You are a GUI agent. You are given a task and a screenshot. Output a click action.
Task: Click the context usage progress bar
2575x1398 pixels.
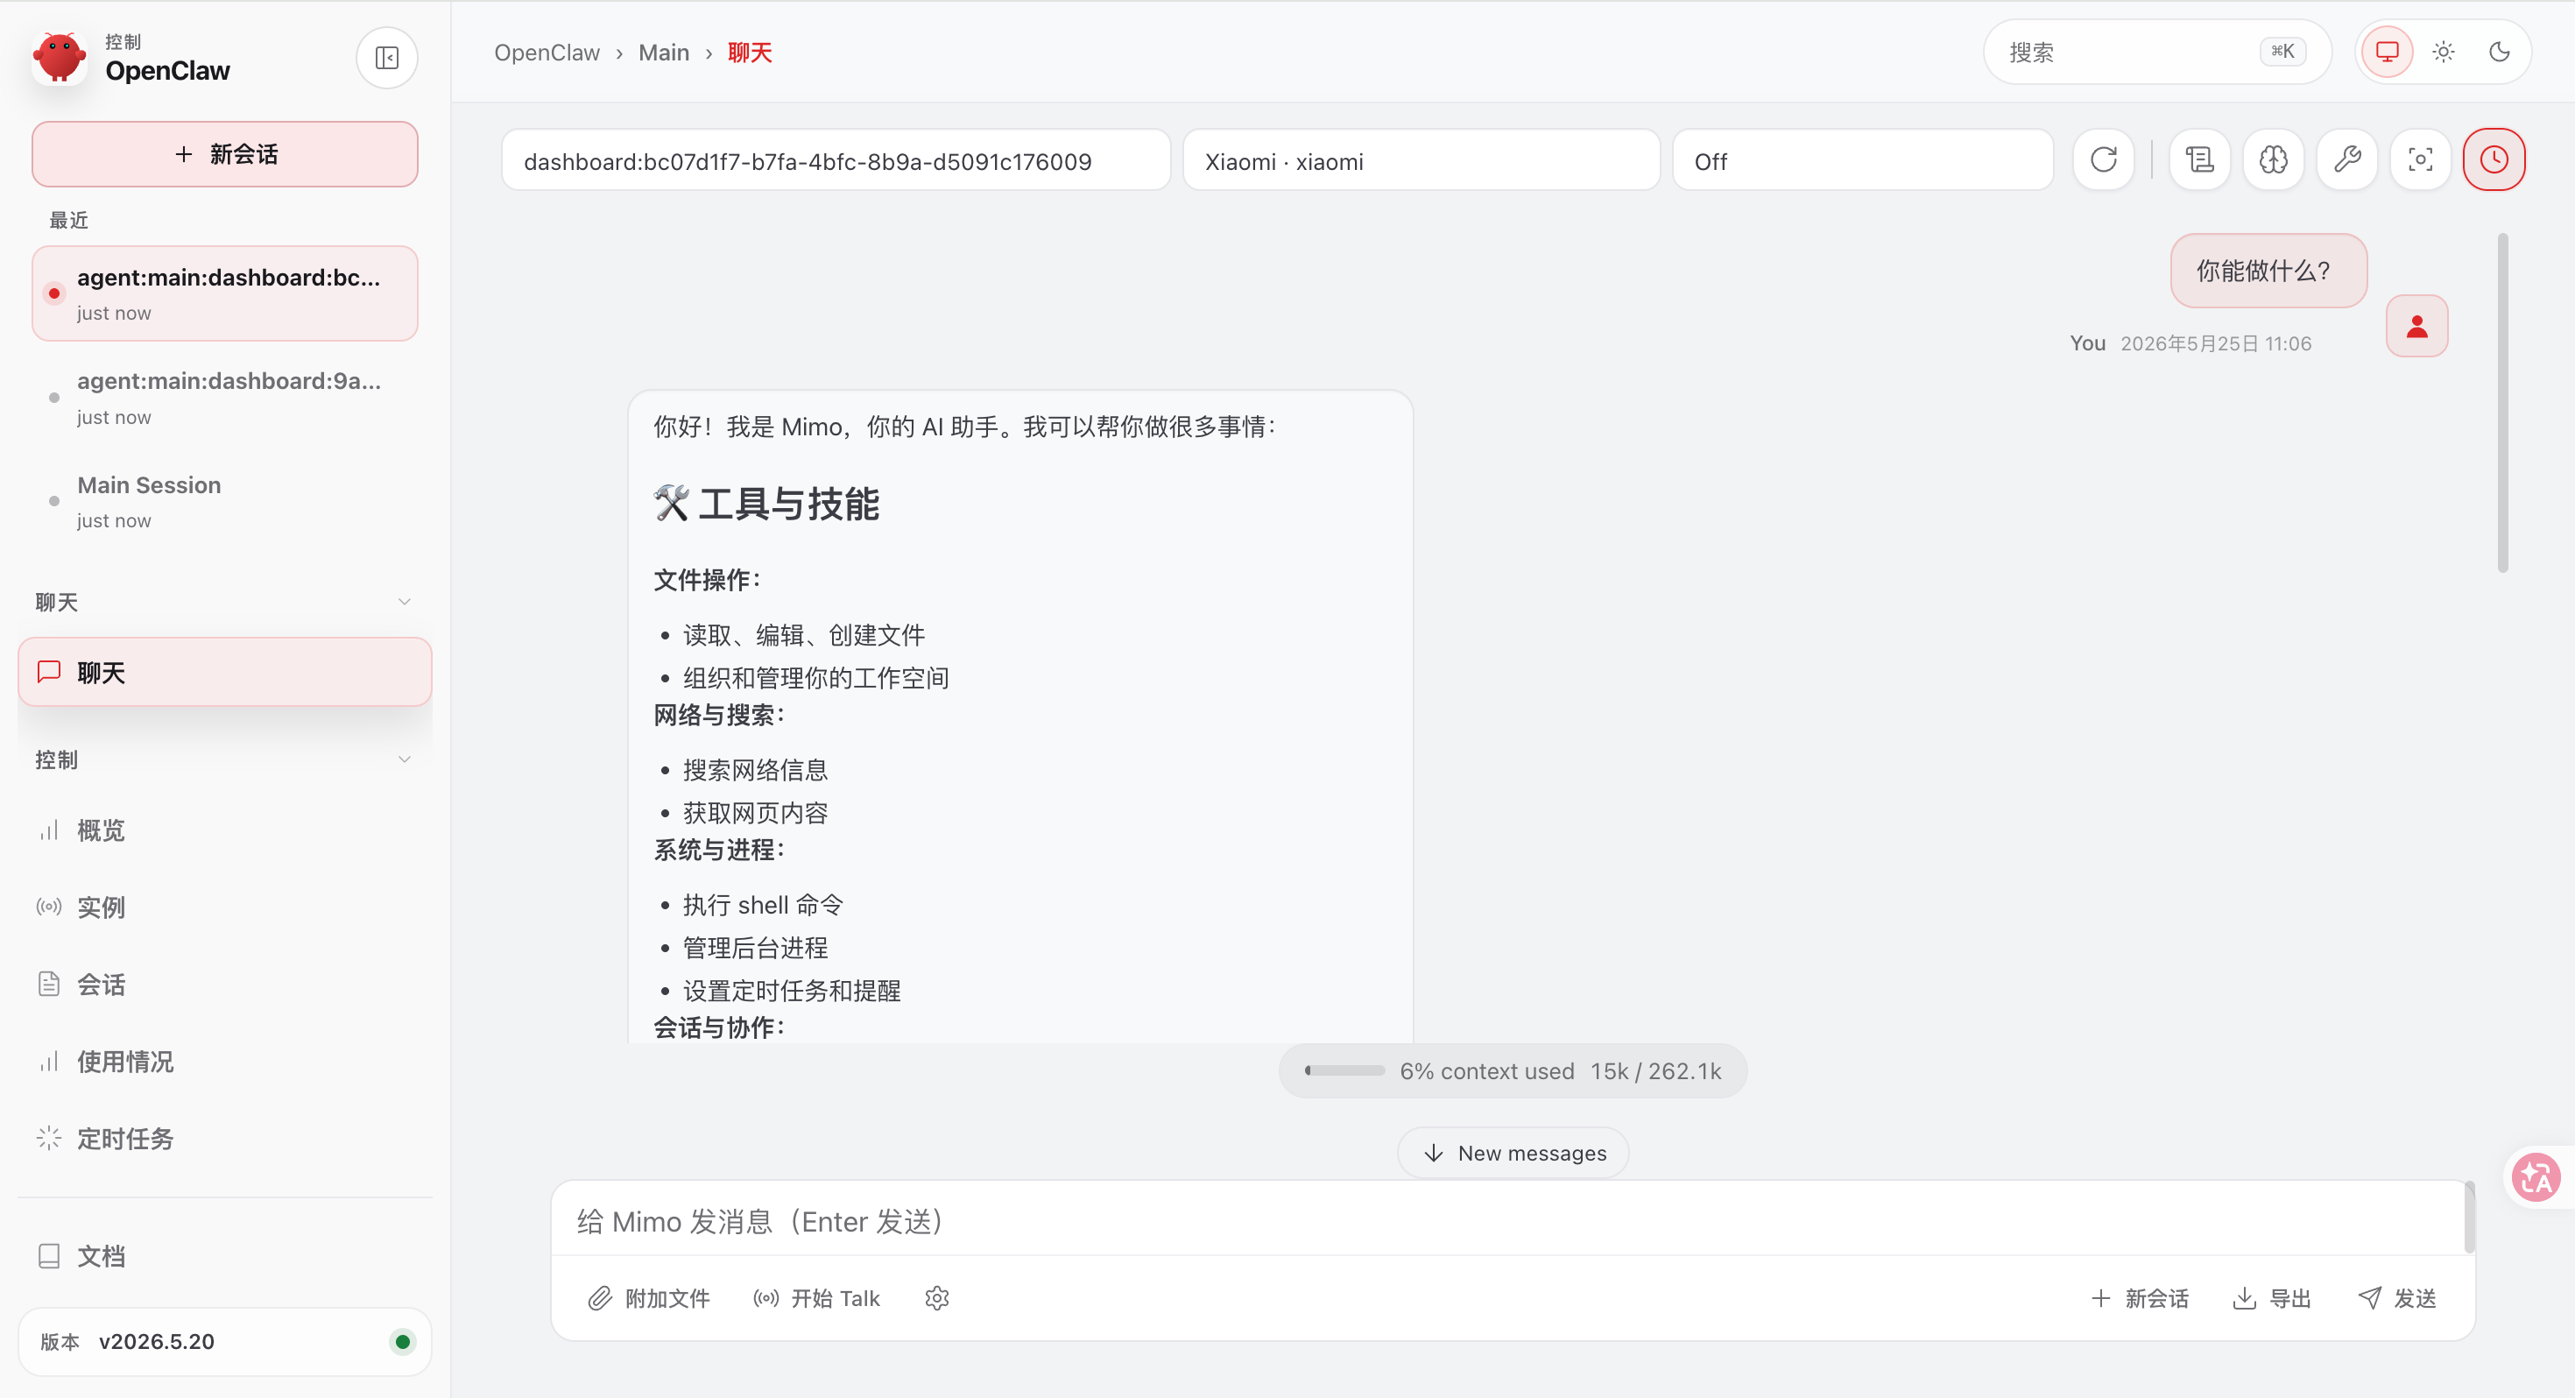(1344, 1071)
